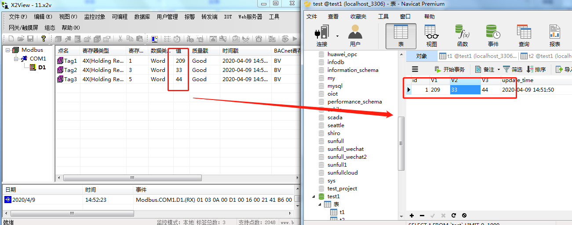Image resolution: width=572 pixels, height=225 pixels.
Task: Click the minus delete-record icon in Navicat
Action: click(x=422, y=215)
